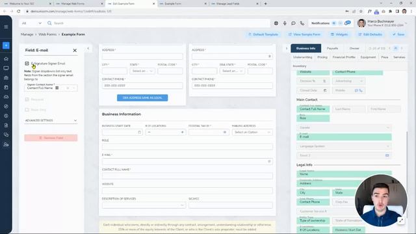416x234 pixels.
Task: Switch to the Equipment tab
Action: tap(368, 57)
